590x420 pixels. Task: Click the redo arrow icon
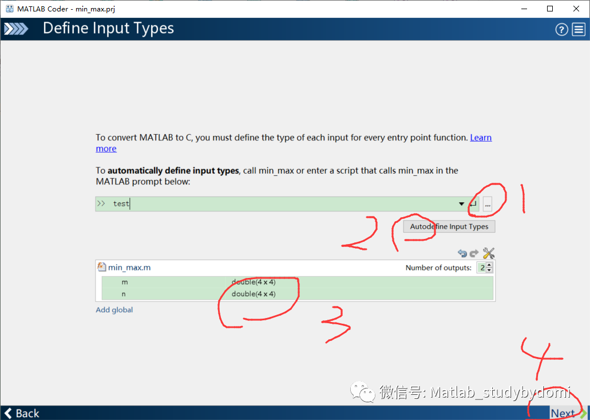[474, 253]
